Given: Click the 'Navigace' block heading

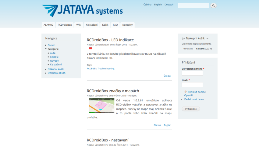Looking at the screenshot, I should [x=51, y=38].
